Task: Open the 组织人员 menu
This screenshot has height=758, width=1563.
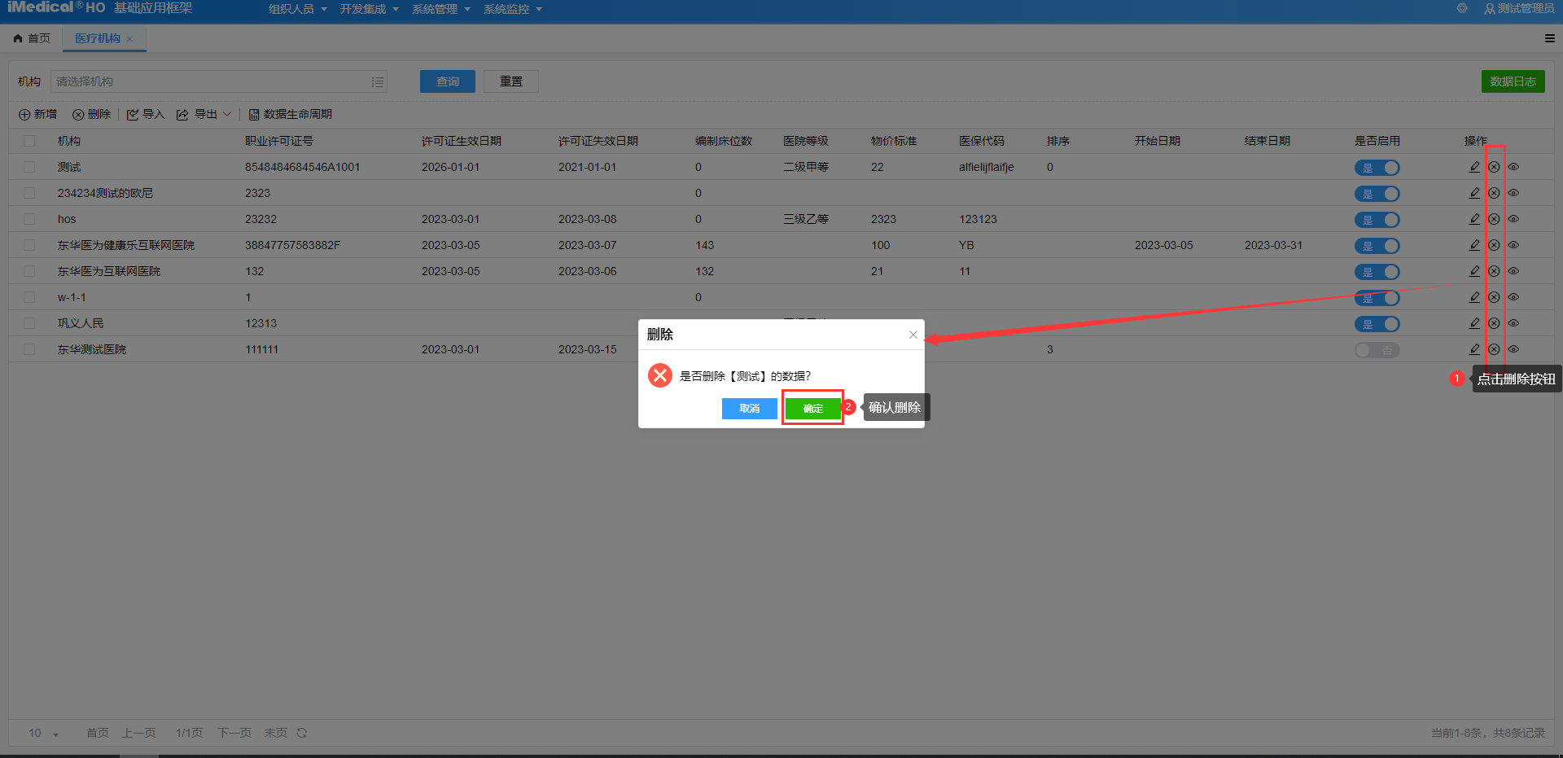Action: click(x=297, y=9)
